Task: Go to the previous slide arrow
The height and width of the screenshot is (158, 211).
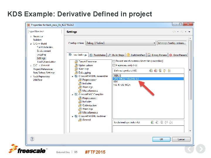Action: pos(189,149)
